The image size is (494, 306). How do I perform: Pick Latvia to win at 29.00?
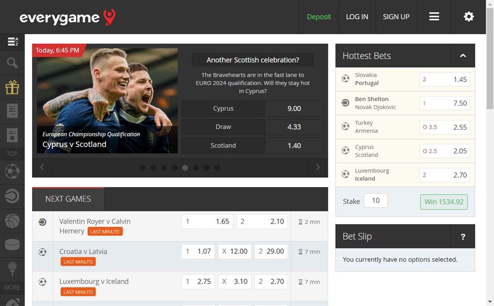[x=271, y=251]
